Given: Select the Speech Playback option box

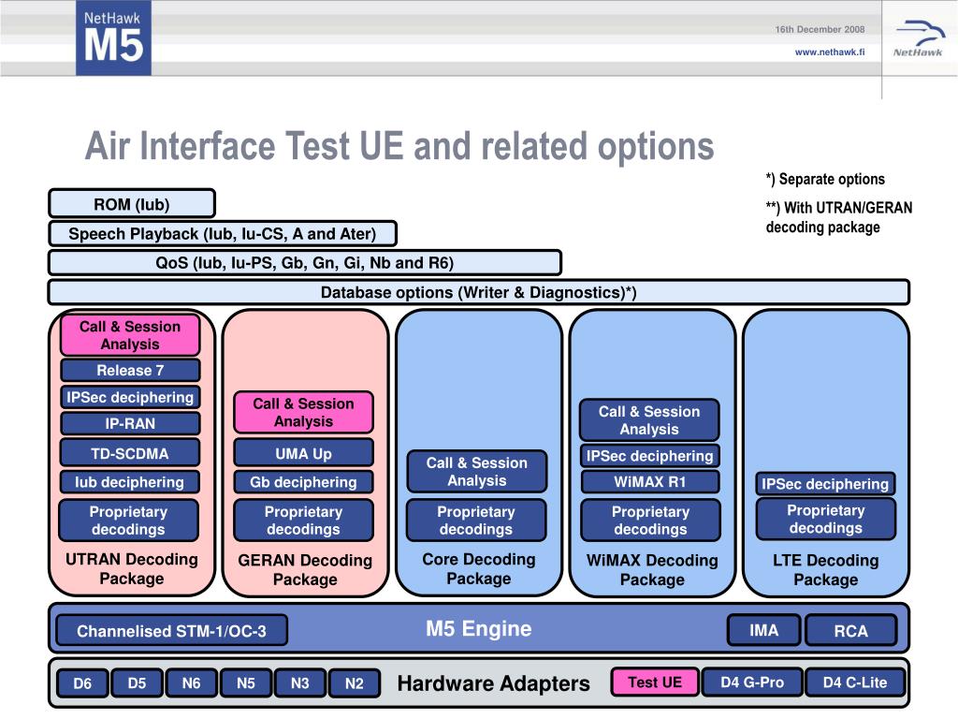Looking at the screenshot, I should [x=223, y=233].
